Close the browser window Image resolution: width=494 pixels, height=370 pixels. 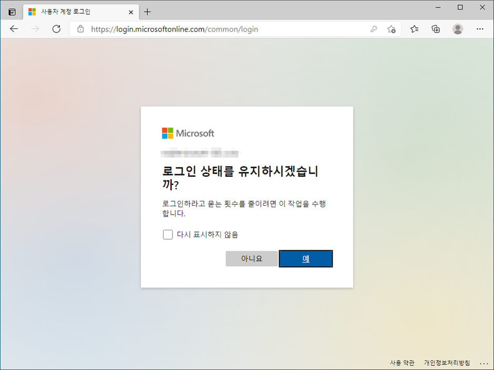[482, 7]
